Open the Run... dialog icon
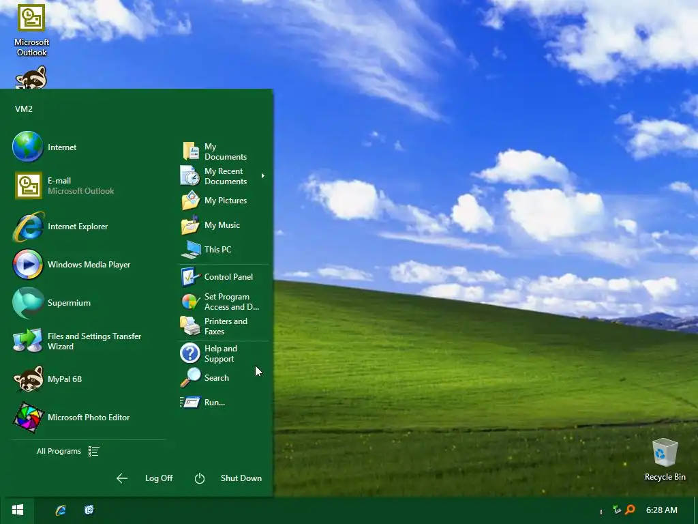The width and height of the screenshot is (698, 524). click(190, 403)
